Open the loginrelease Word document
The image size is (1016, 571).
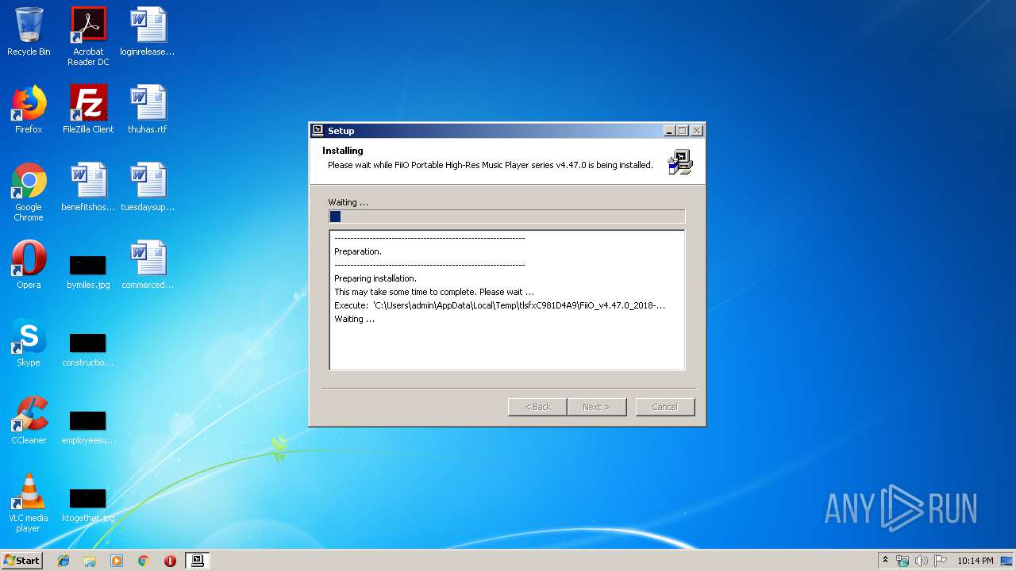[x=148, y=33]
